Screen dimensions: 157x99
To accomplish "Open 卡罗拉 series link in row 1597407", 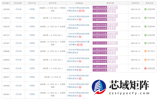I will click(x=32, y=43).
